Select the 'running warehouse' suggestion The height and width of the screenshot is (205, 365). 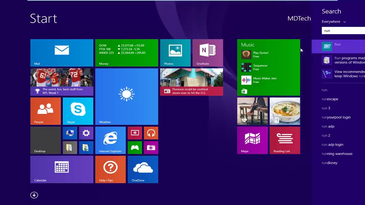coord(337,154)
